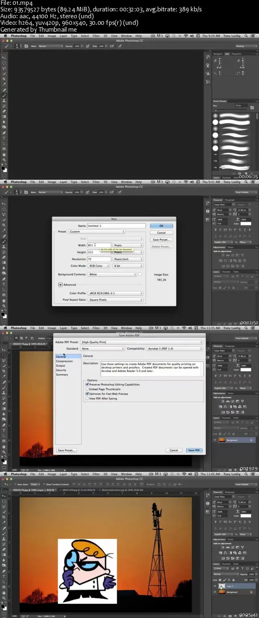Select the Gradient tool in the 11:35 AM frame
The width and height of the screenshot is (259, 618).
pos(4,409)
